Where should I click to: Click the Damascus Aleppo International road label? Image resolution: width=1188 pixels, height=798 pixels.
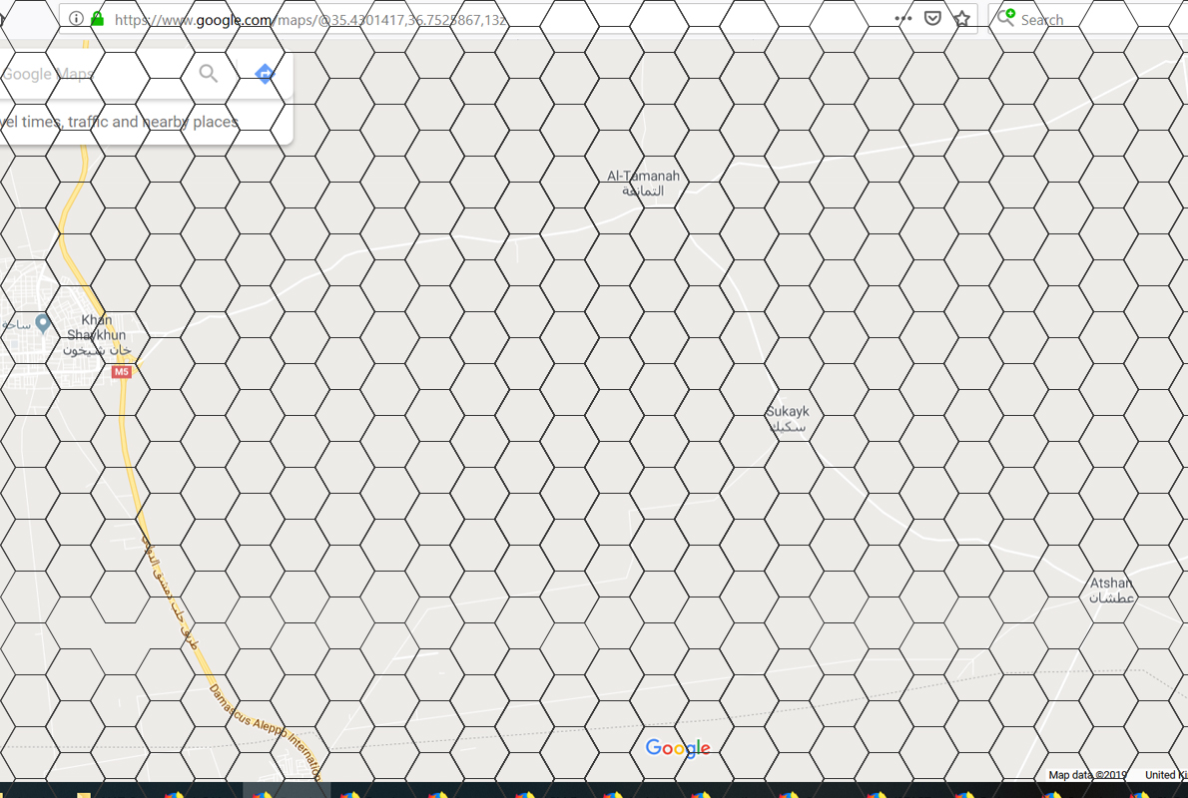click(266, 731)
